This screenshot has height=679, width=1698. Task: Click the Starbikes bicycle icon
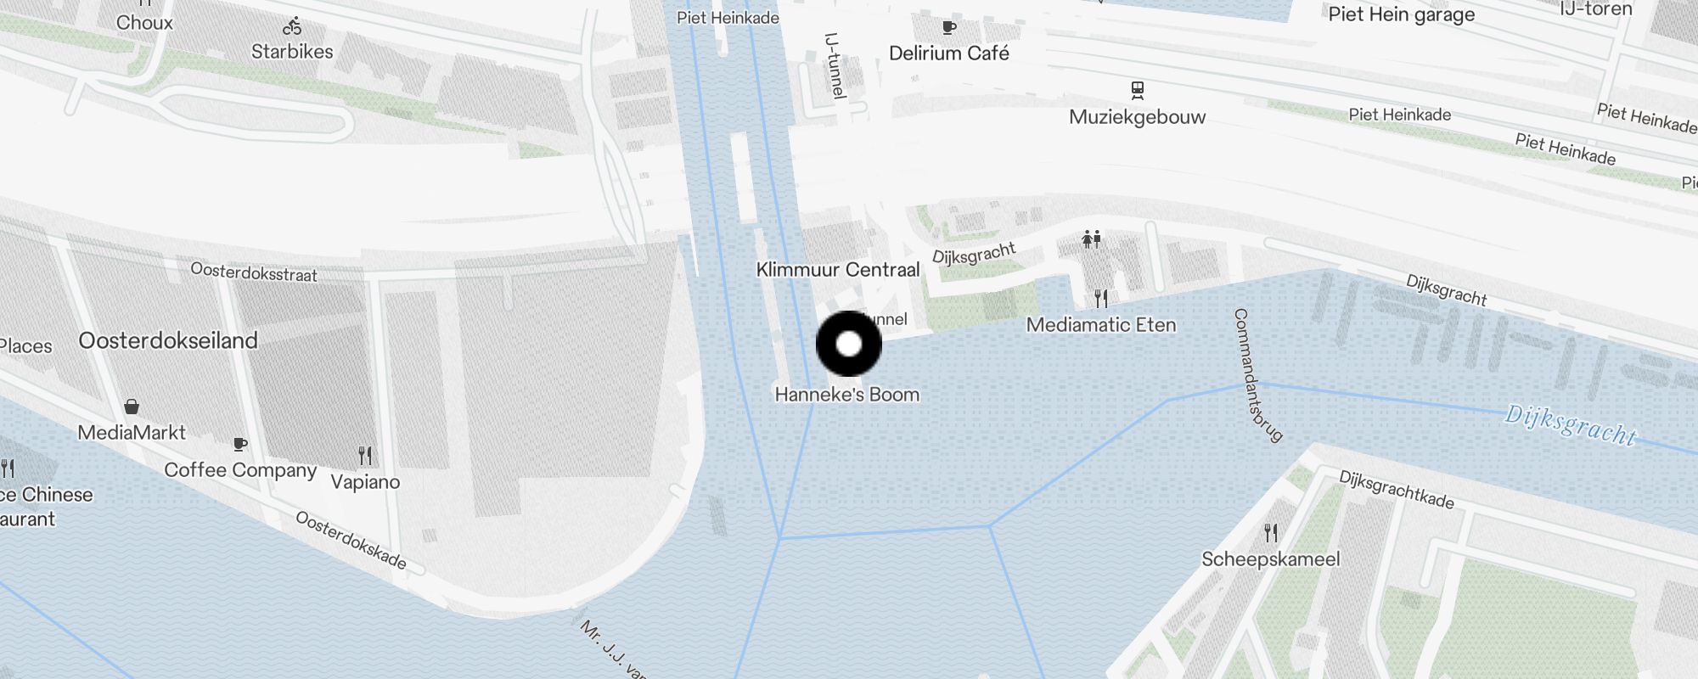(x=293, y=27)
